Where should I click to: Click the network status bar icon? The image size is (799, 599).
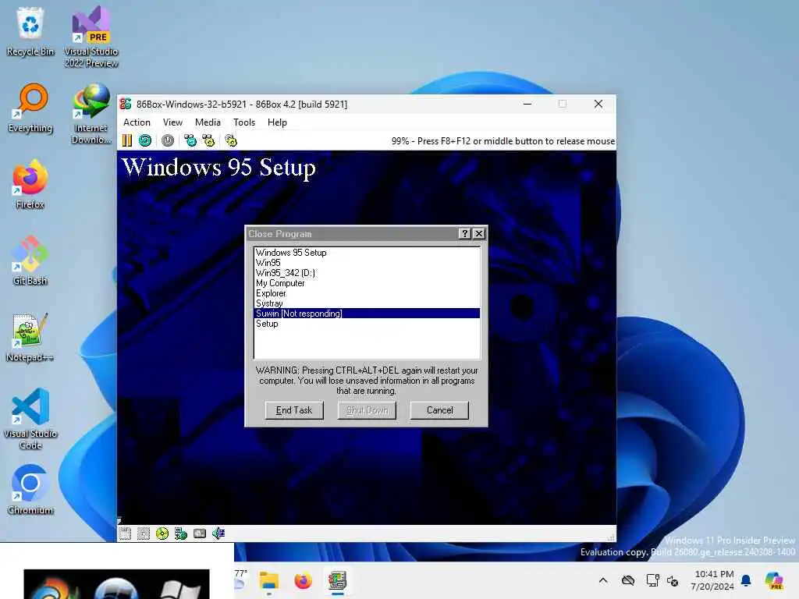pos(181,533)
